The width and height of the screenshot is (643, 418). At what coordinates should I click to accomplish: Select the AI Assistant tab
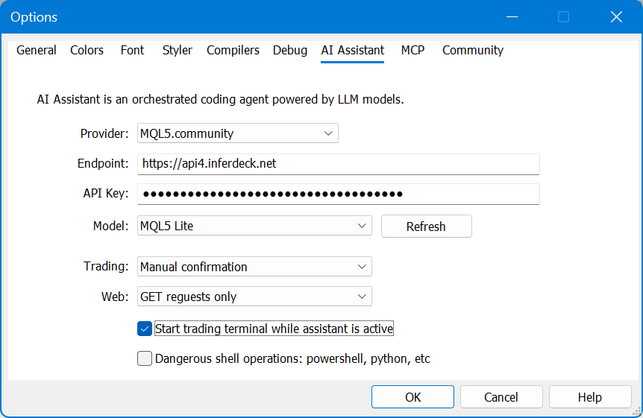pos(352,50)
